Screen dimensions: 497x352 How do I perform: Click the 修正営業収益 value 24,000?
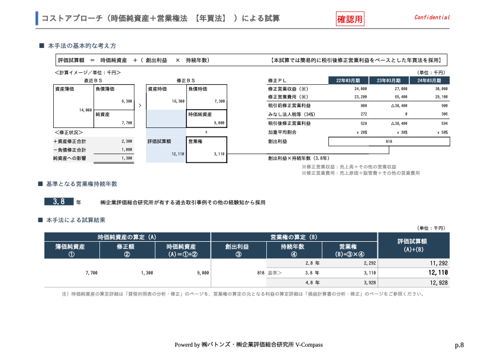coord(361,89)
